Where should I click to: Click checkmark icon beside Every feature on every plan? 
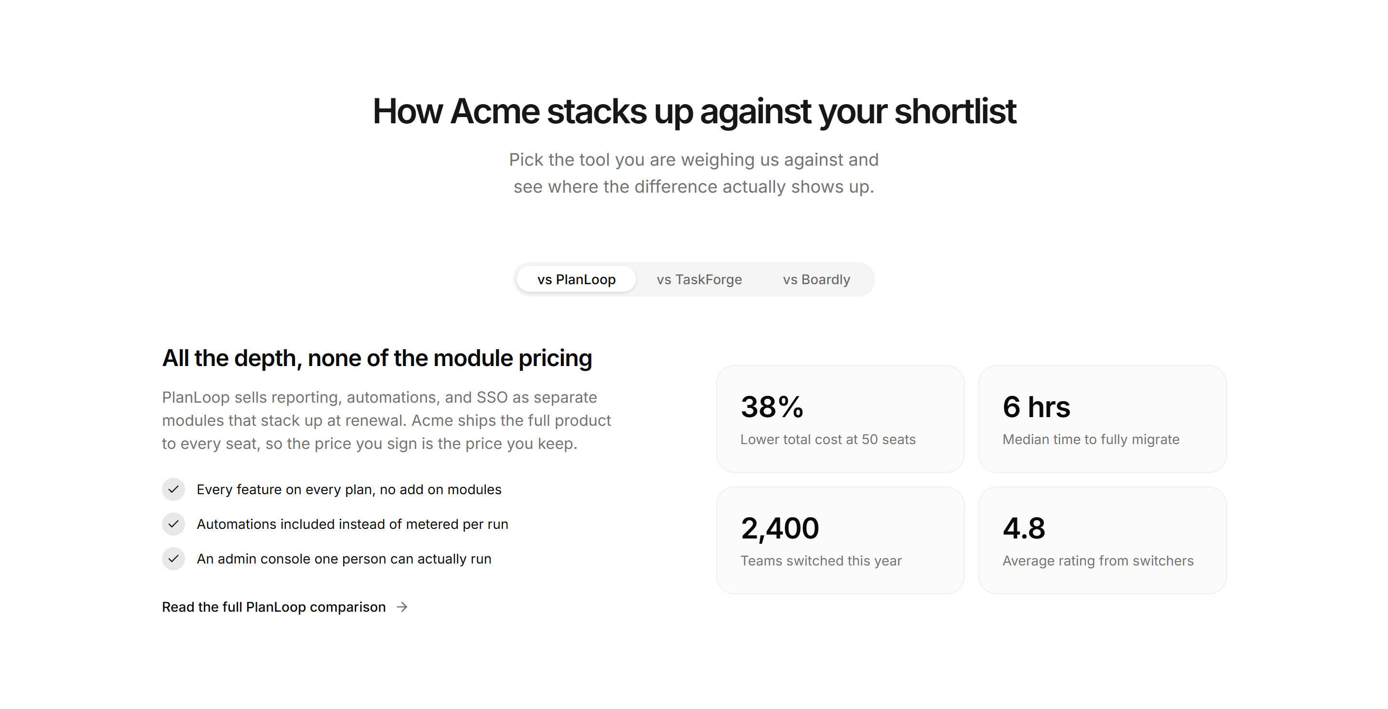(x=173, y=489)
